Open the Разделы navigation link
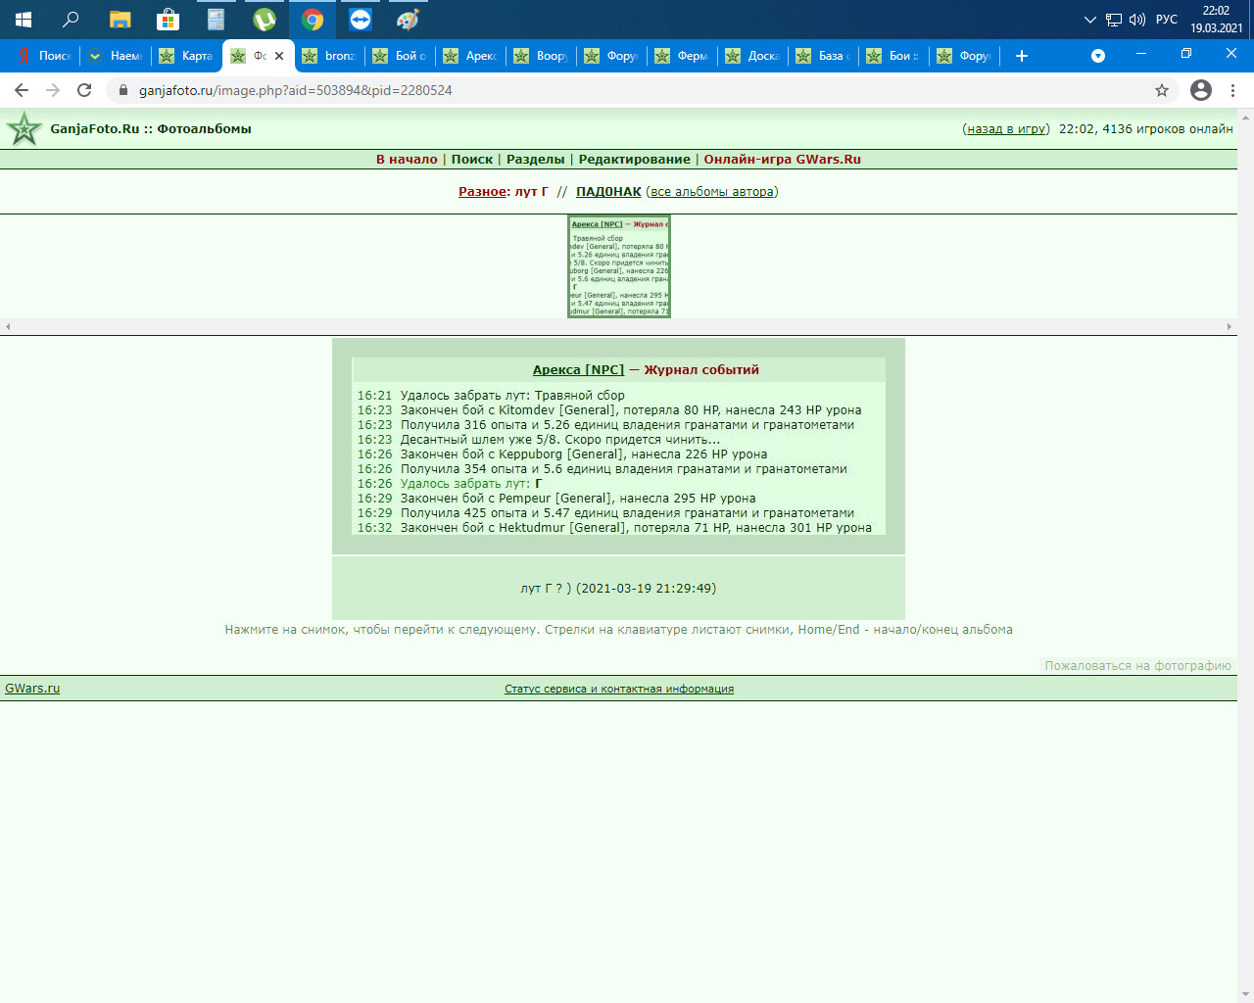 [536, 160]
